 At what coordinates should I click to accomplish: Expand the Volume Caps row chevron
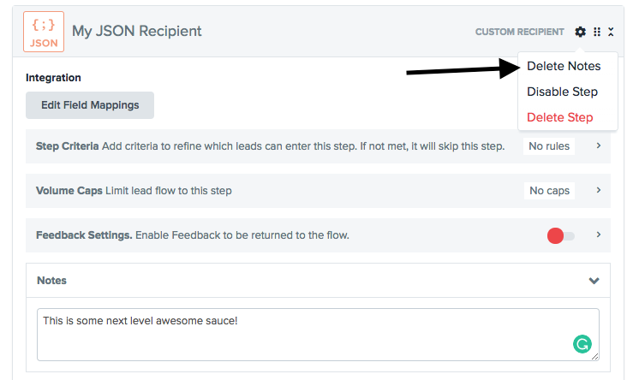pos(598,191)
